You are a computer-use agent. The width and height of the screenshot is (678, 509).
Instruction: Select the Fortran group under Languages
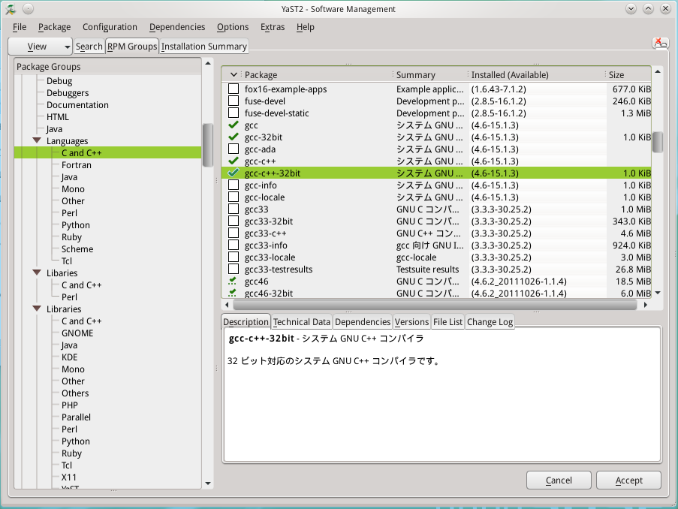coord(77,164)
